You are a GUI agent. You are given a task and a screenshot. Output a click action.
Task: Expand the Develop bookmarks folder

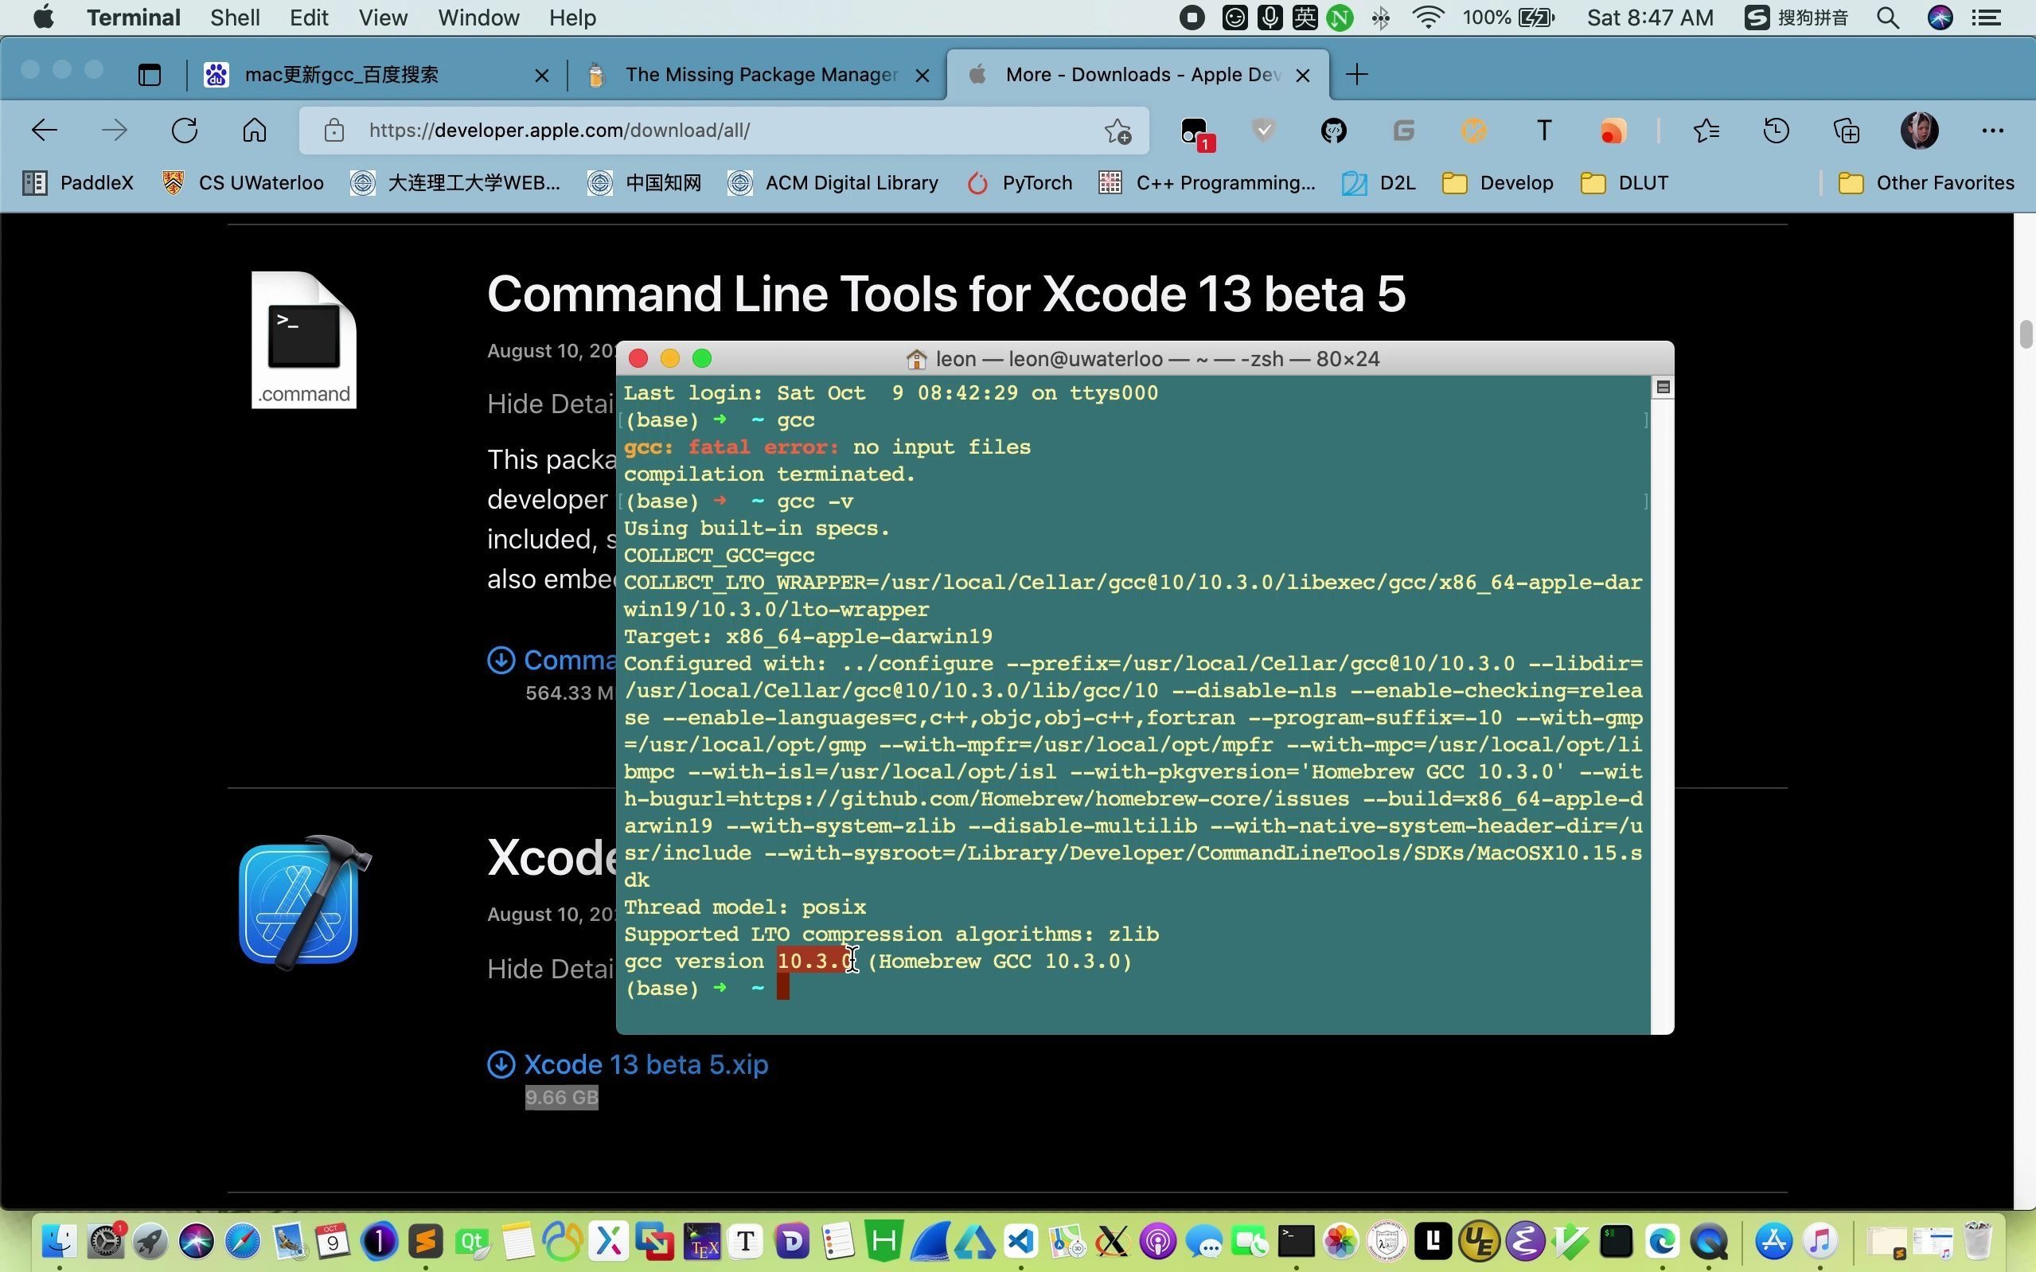point(1497,182)
